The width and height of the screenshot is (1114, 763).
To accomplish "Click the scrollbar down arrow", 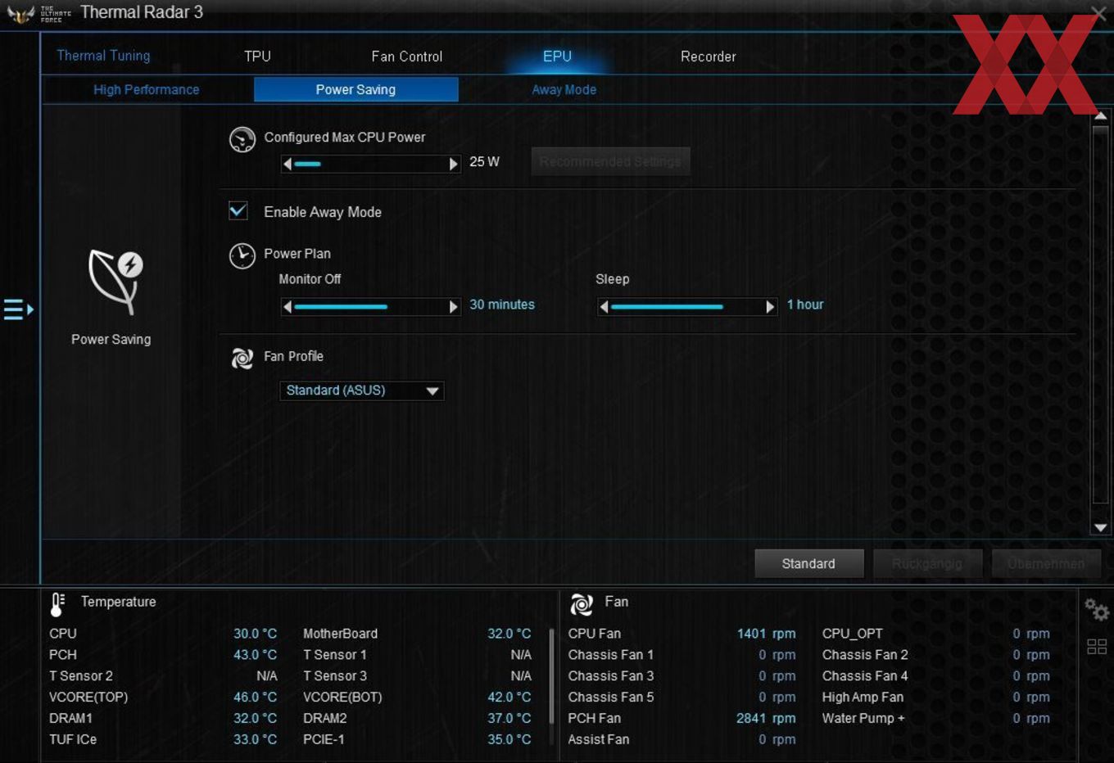I will coord(1101,528).
